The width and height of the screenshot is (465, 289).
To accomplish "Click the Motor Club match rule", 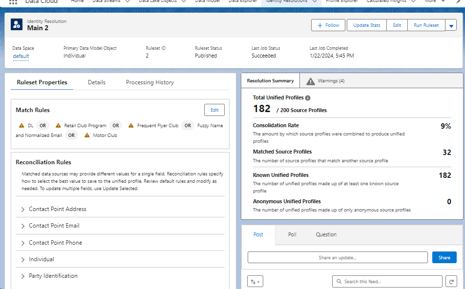I will [105, 135].
